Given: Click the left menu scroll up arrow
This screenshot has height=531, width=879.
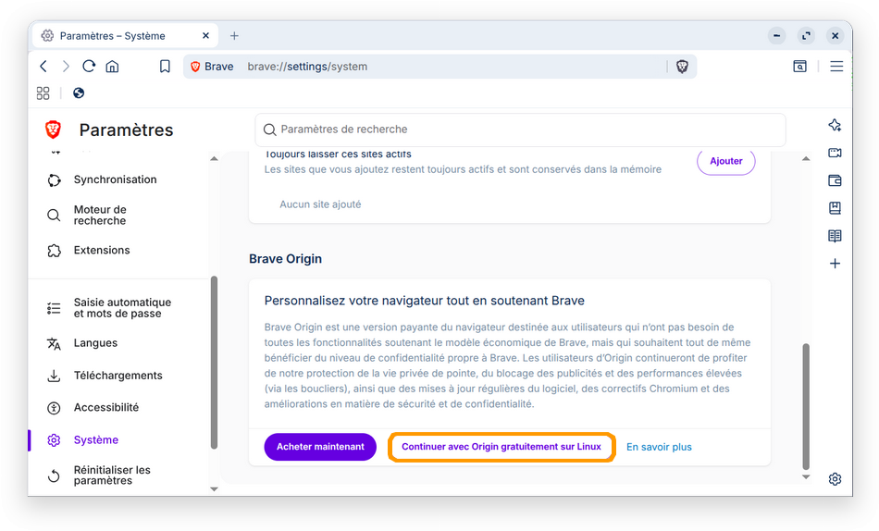Looking at the screenshot, I should pos(214,159).
